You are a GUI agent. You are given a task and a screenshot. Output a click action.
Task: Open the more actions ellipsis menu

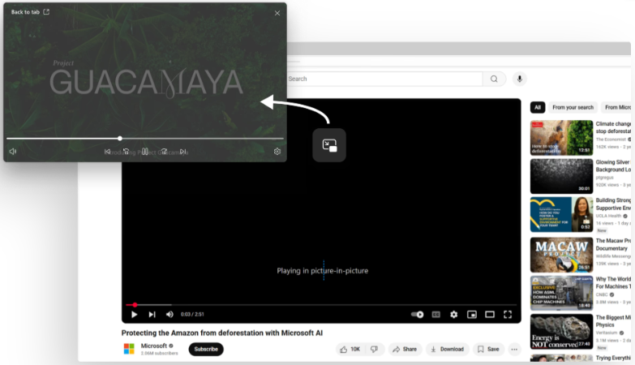514,350
